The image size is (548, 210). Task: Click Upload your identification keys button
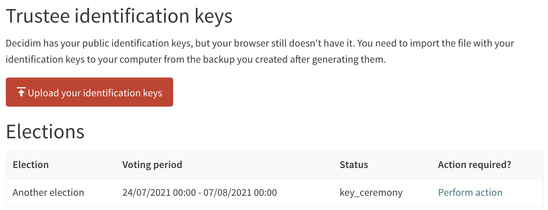[x=90, y=92]
